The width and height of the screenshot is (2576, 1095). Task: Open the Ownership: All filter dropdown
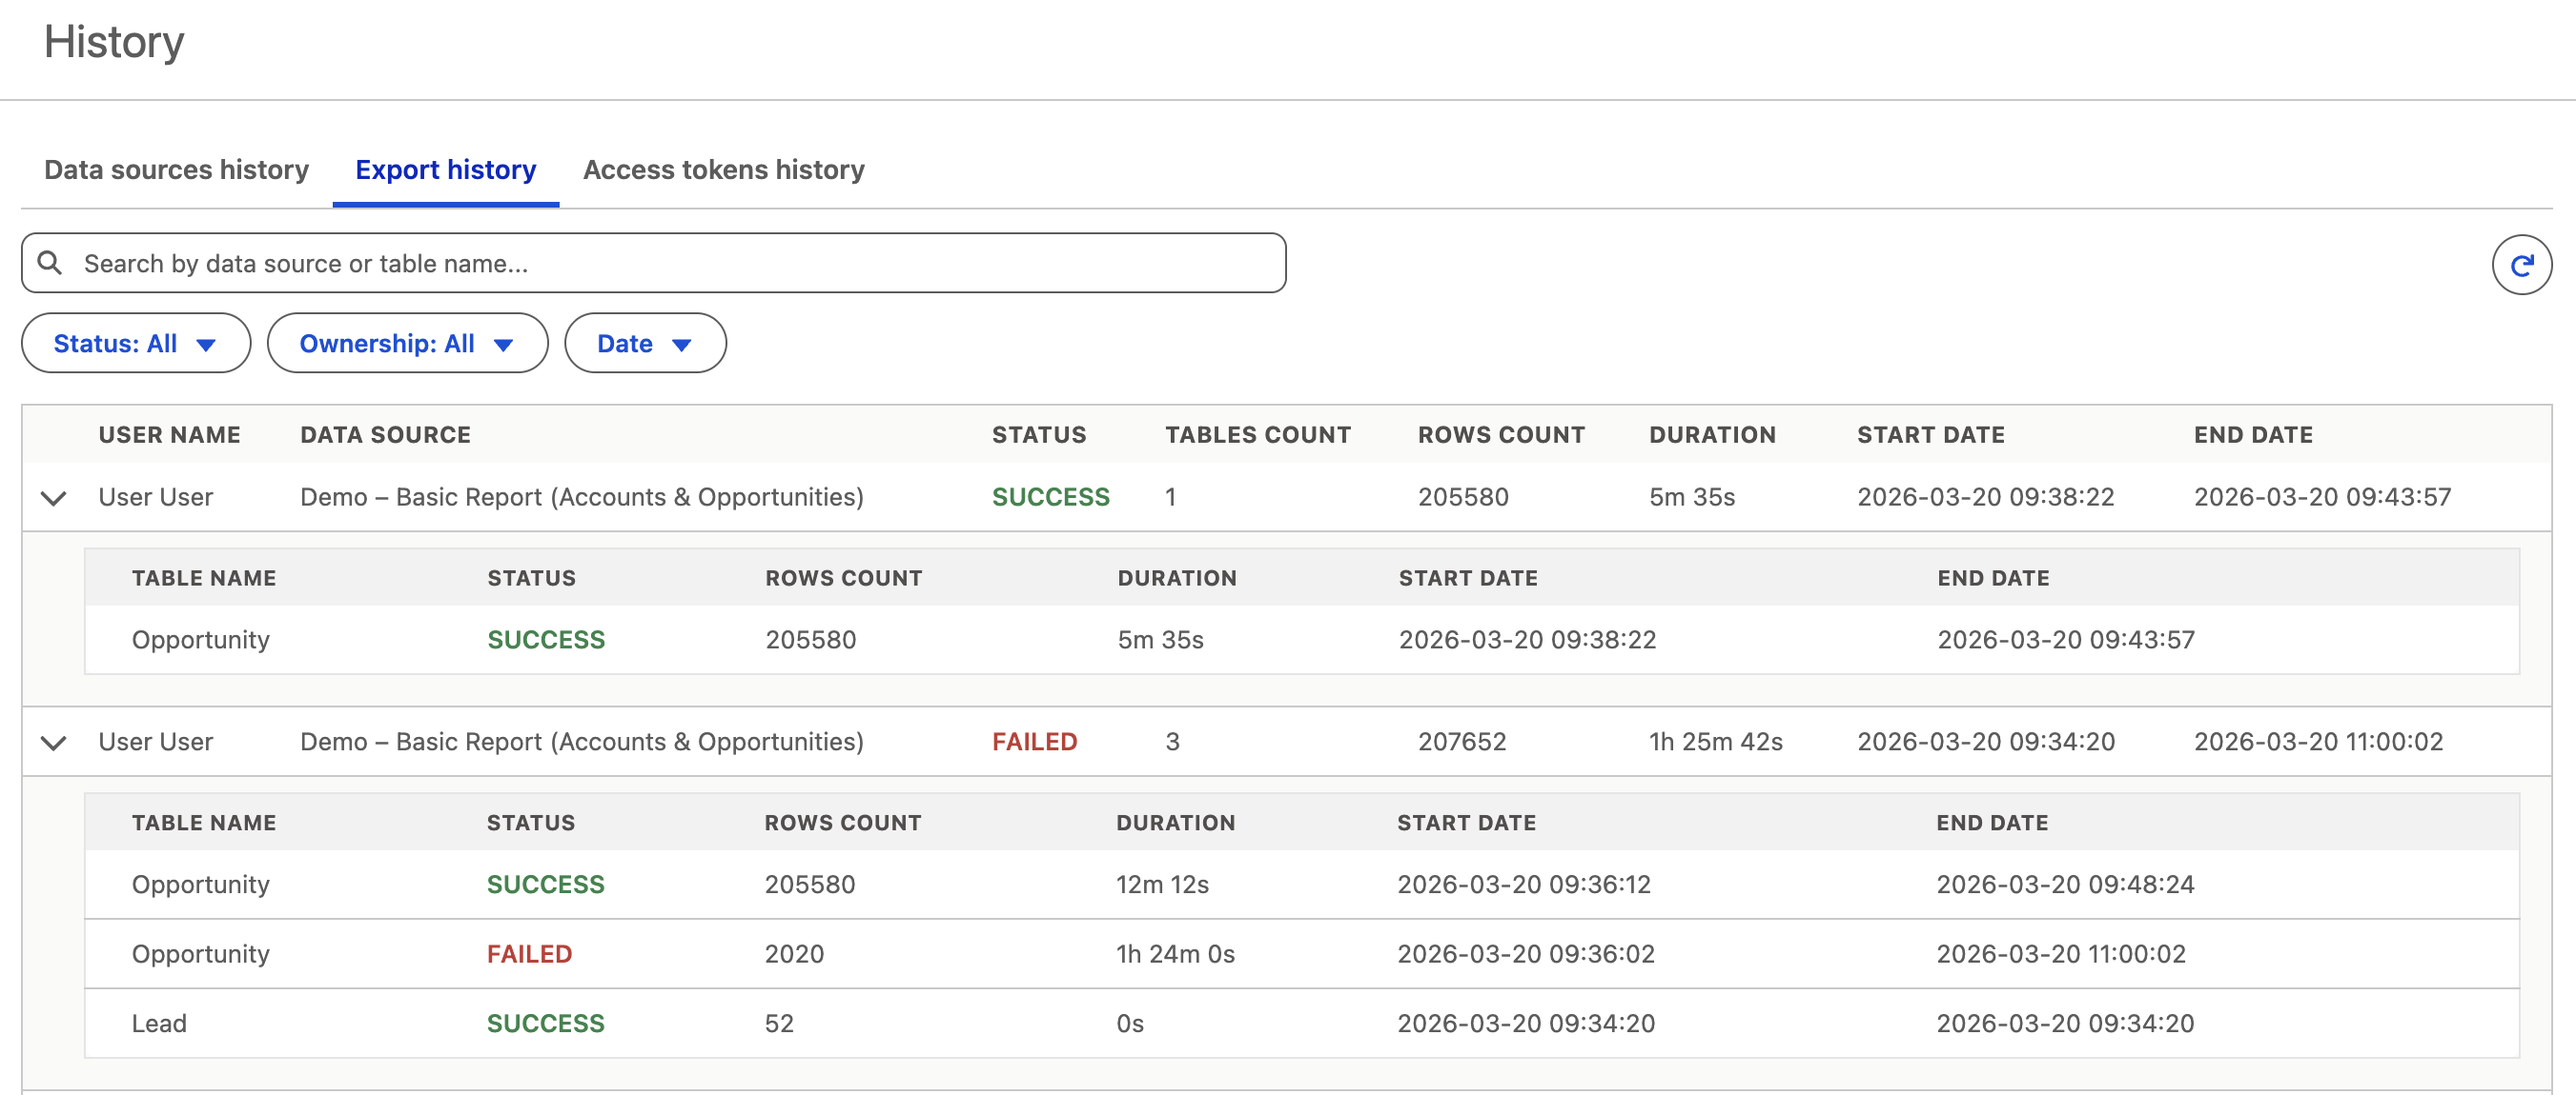coord(406,344)
